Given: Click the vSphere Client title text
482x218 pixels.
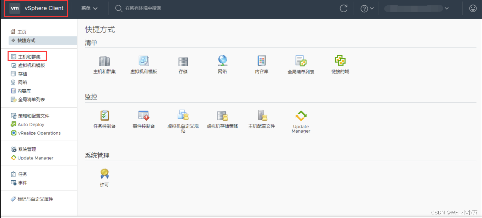Looking at the screenshot, I should [44, 8].
